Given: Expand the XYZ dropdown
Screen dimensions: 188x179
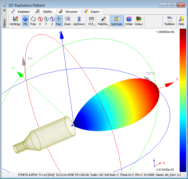Looking at the screenshot, I should 91,21.
